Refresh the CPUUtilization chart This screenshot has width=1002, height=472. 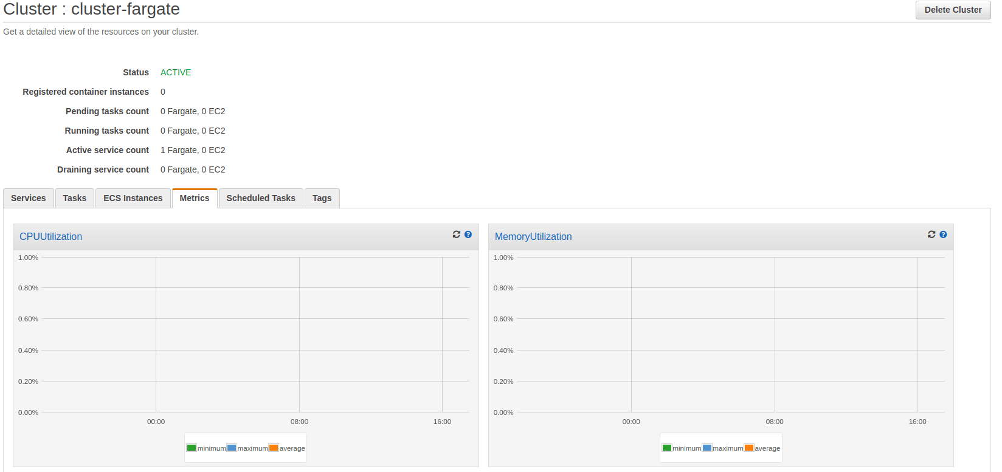pyautogui.click(x=456, y=234)
